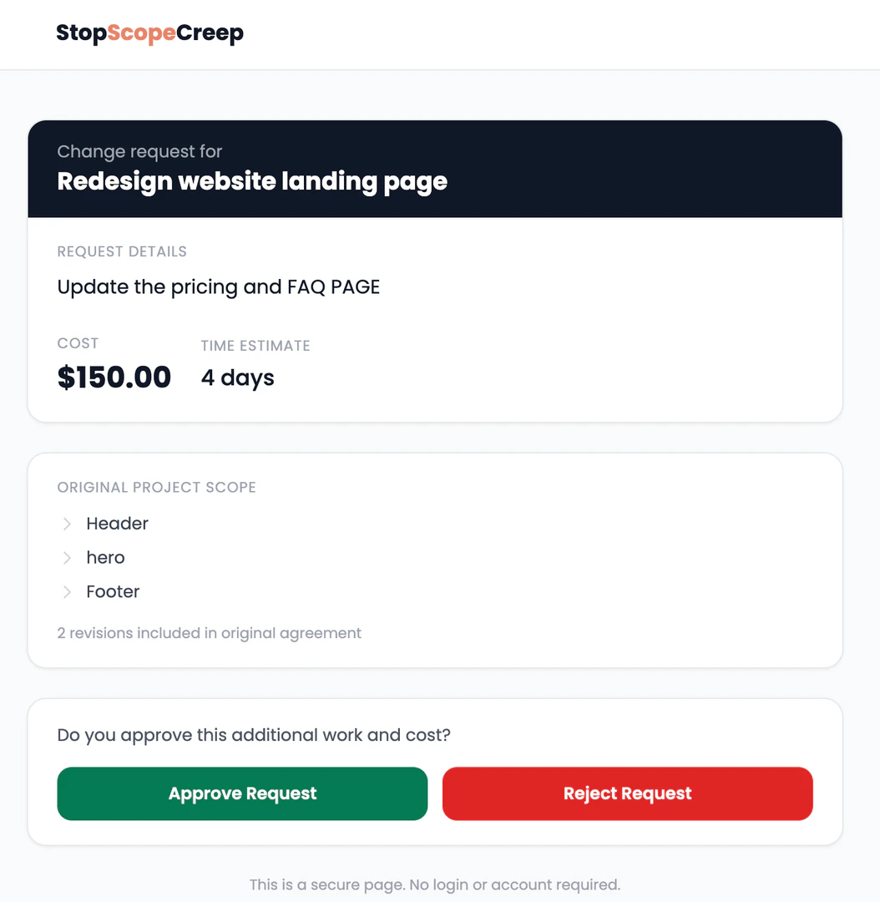Click the 2 revisions included text

coord(209,633)
